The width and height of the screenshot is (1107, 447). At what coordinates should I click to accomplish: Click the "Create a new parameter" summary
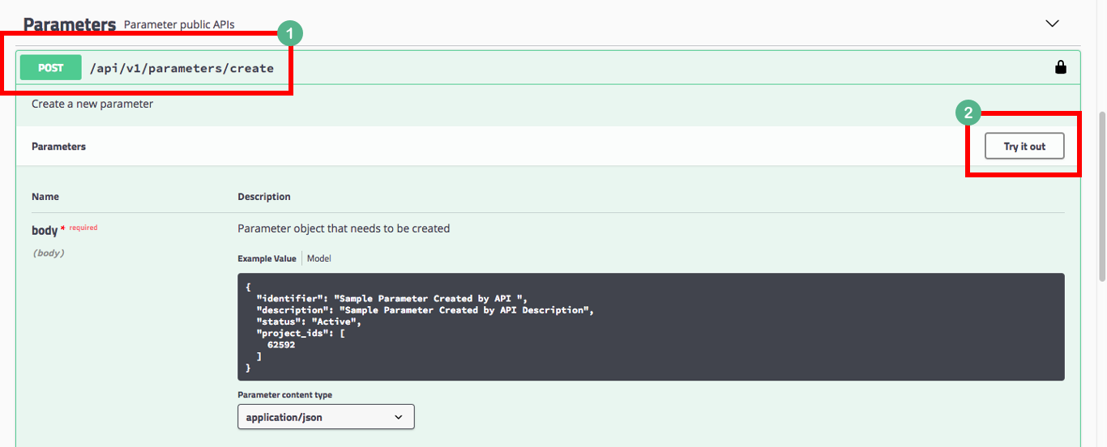click(x=92, y=104)
